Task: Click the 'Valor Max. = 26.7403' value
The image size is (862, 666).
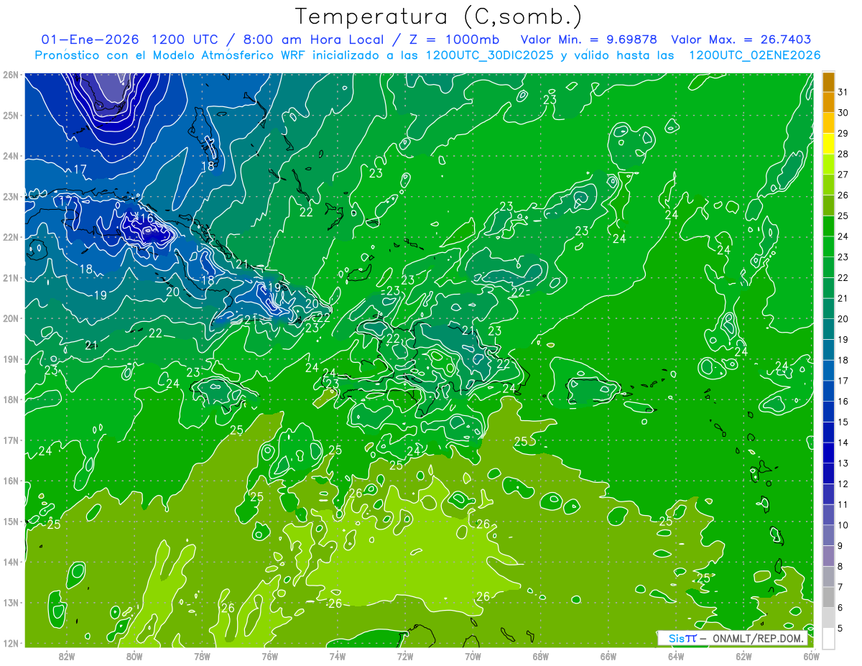Action: 741,40
